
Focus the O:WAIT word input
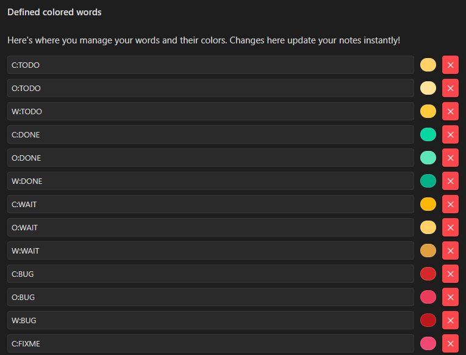point(210,227)
